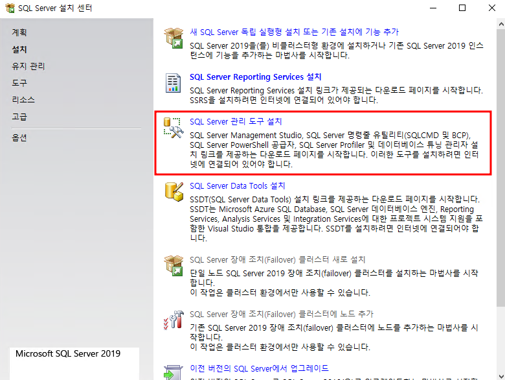Click 장애 조치(Failover) 클러스터 새로 설치 link
The image size is (505, 380).
pyautogui.click(x=277, y=259)
